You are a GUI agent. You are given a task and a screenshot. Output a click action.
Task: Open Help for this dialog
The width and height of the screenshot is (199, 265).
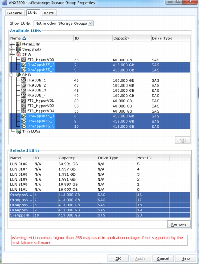(x=185, y=258)
